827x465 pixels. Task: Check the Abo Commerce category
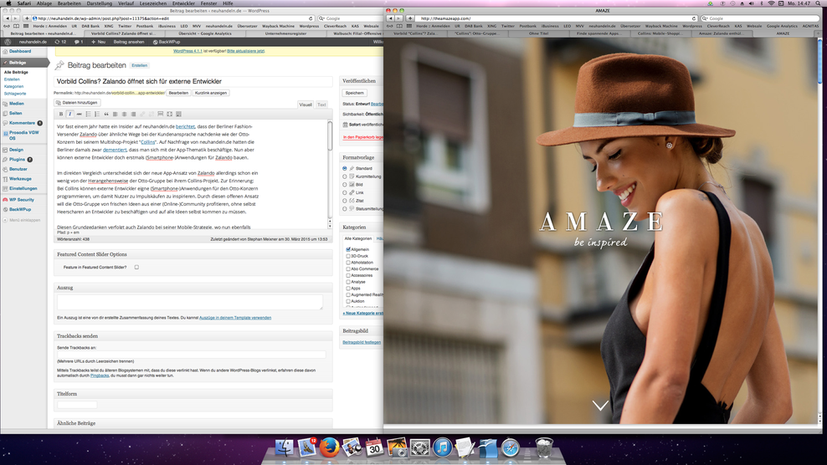tap(348, 268)
